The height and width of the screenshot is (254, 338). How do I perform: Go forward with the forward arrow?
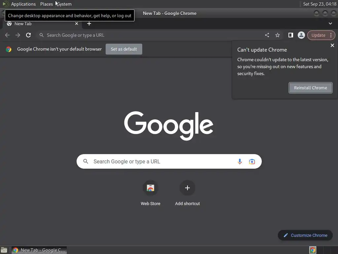tap(18, 35)
